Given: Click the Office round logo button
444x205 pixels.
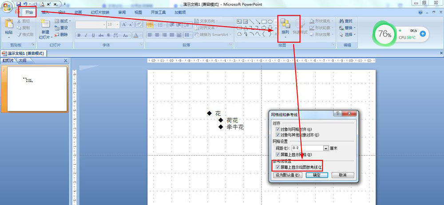Looking at the screenshot, I should pos(7,6).
